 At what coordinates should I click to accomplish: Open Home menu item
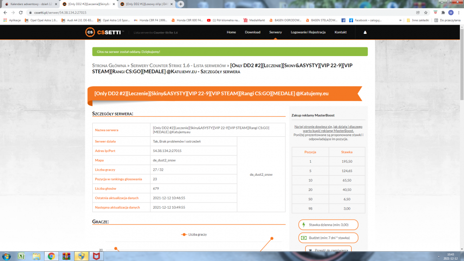[x=231, y=32]
